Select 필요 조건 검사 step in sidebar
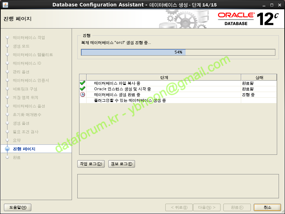Screen dimensions: 285x214 (x=26, y=132)
